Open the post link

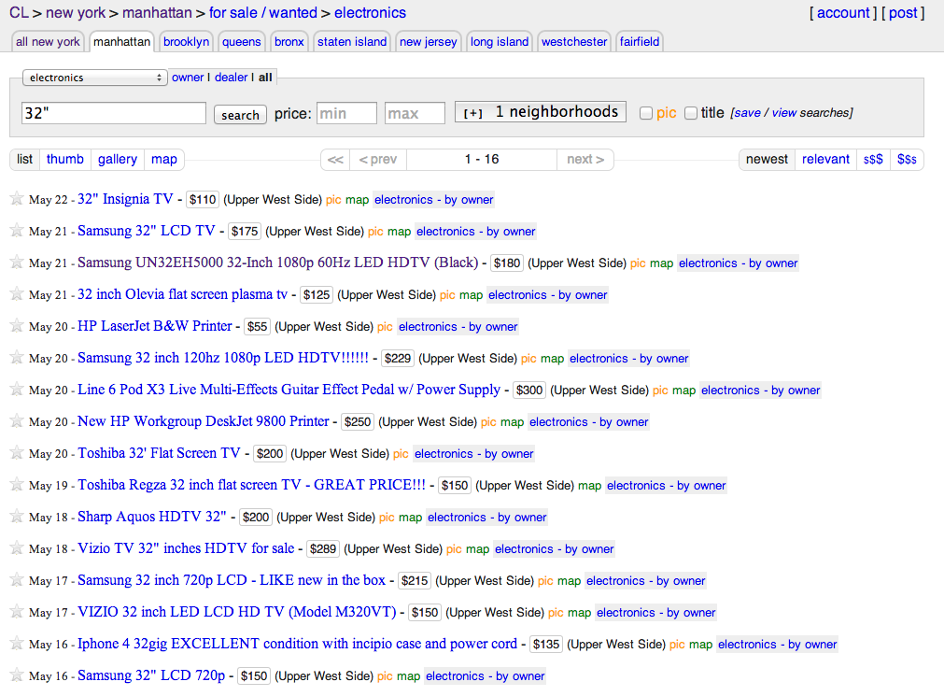coord(903,13)
